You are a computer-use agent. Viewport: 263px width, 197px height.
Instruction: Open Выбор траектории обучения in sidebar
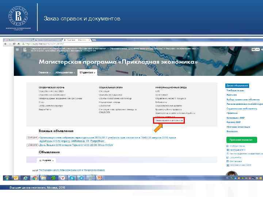(243, 100)
